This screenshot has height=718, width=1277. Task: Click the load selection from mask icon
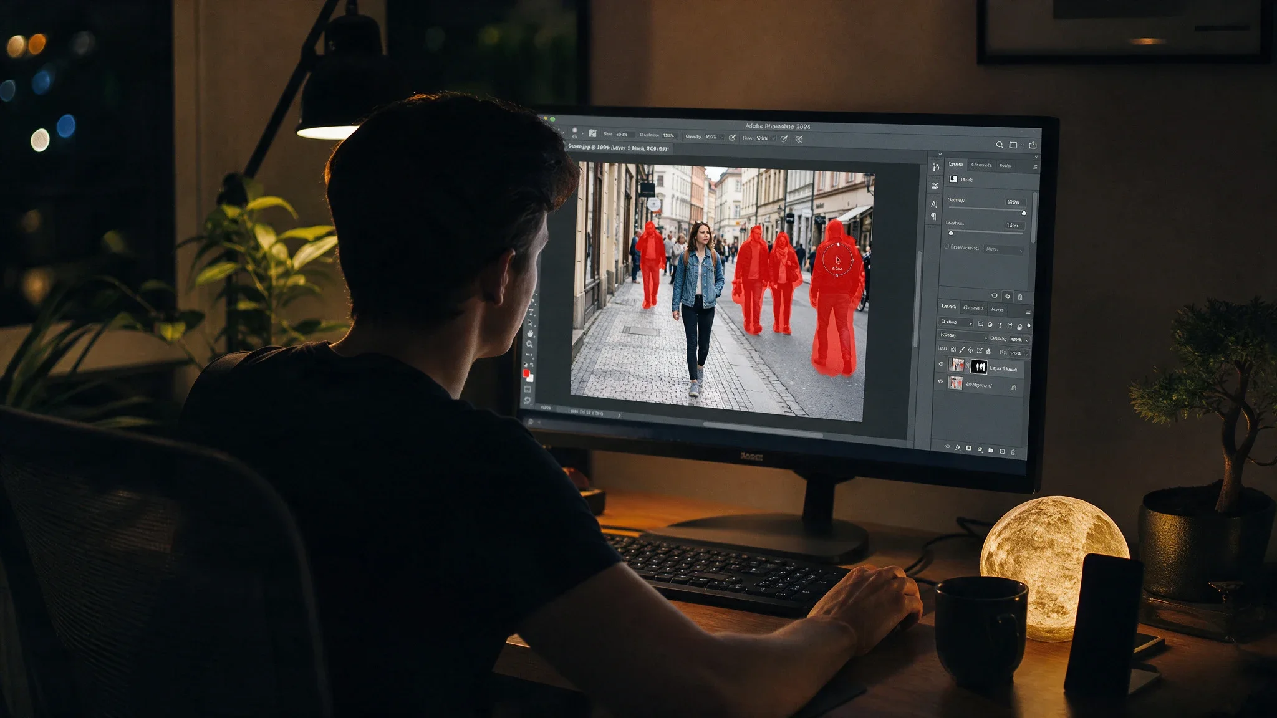(x=995, y=295)
